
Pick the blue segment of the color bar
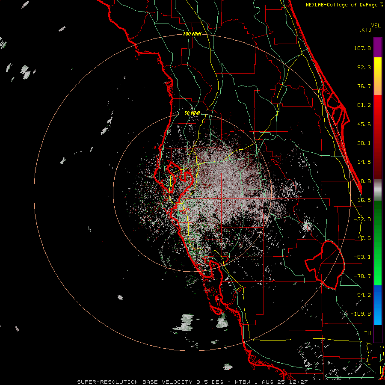[378, 305]
